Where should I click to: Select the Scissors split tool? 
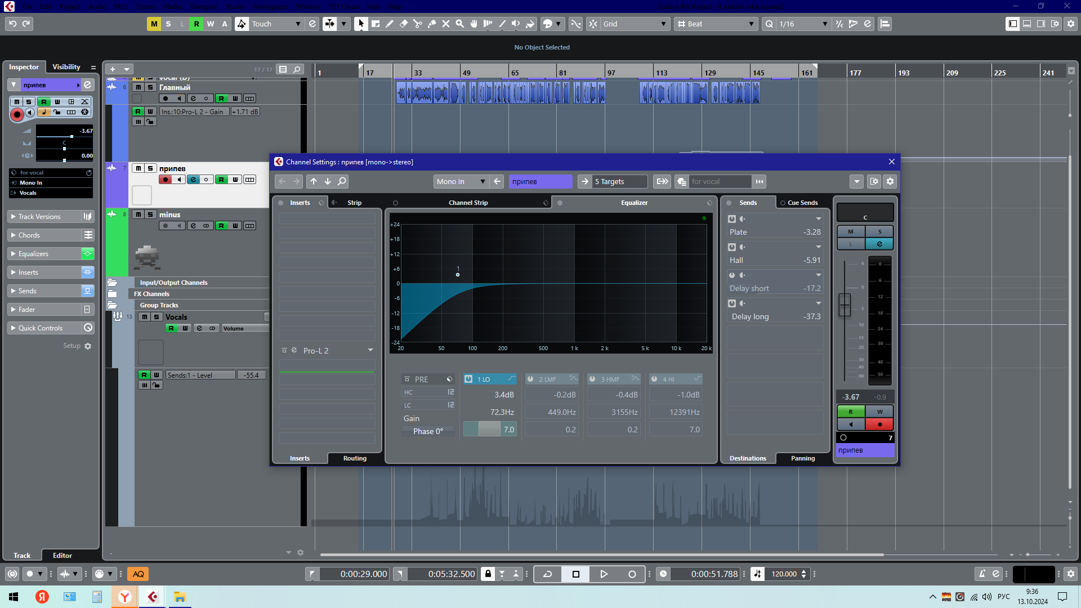(417, 24)
